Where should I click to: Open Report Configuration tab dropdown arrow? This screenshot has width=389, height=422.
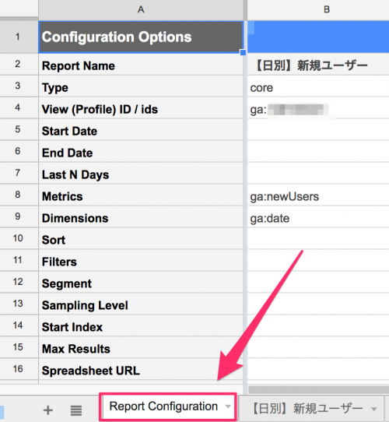point(228,406)
